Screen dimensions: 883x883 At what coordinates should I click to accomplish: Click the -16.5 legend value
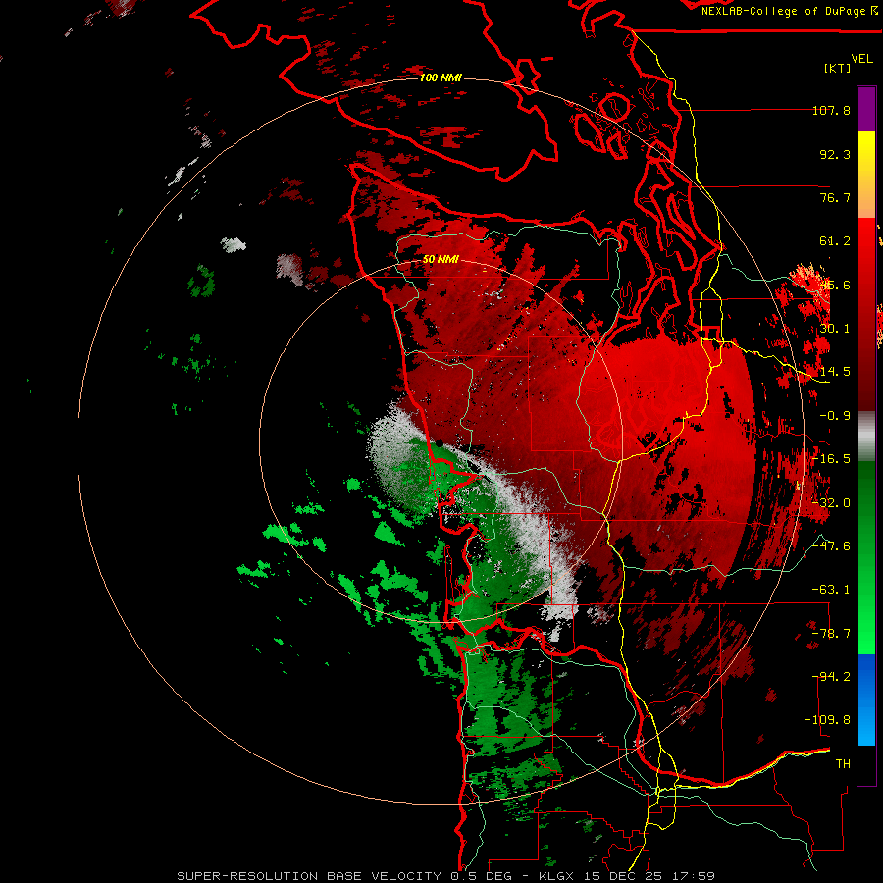pos(831,459)
